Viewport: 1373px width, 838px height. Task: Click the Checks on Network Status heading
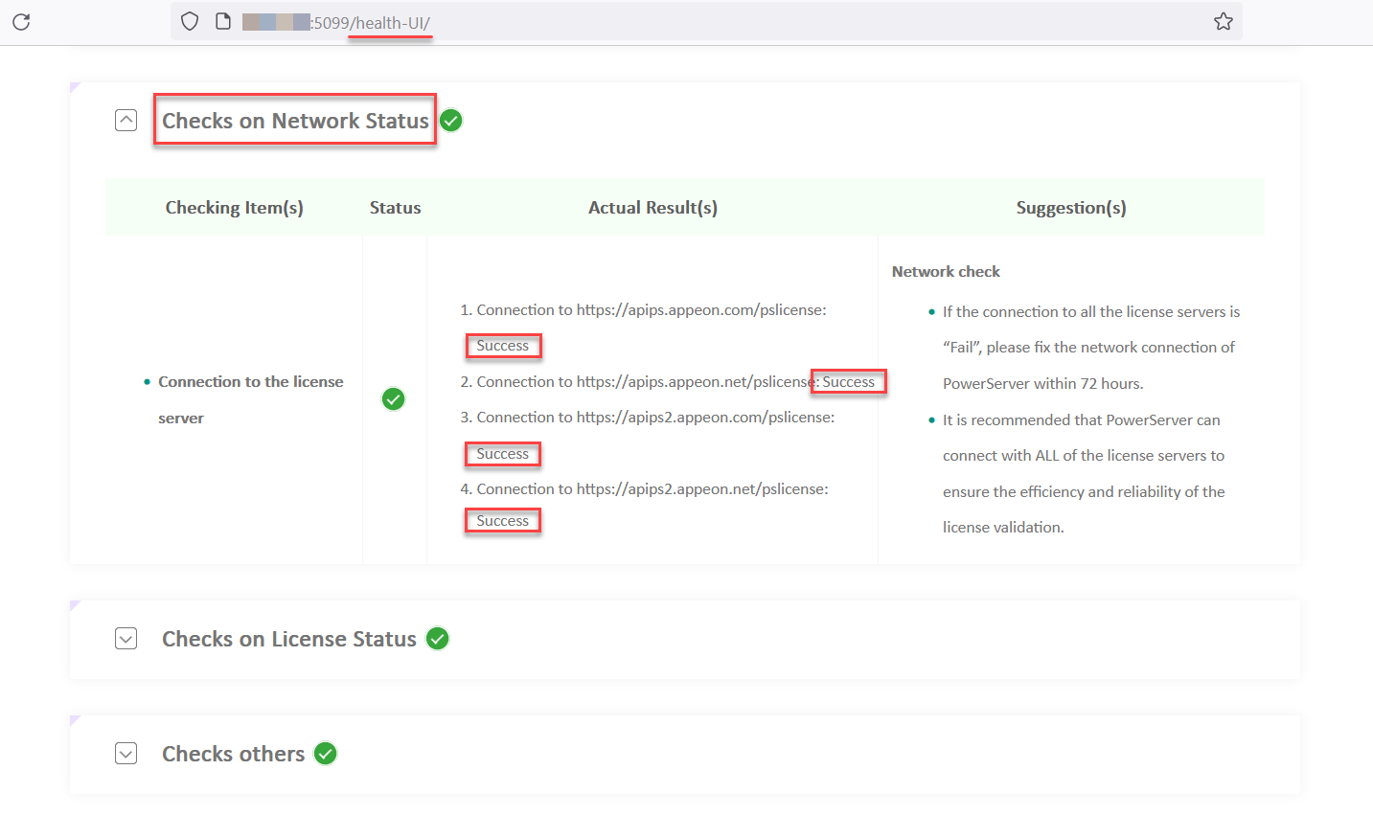pos(295,121)
